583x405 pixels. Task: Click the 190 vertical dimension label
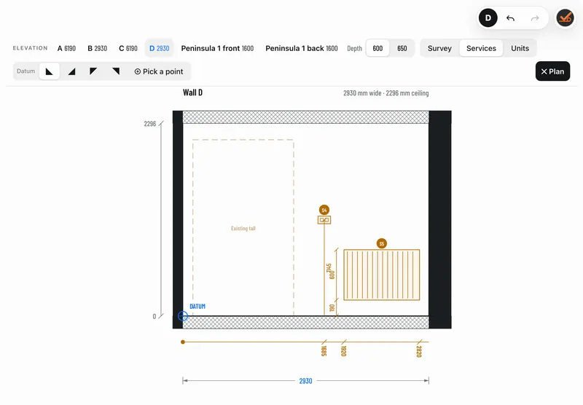[x=332, y=308]
